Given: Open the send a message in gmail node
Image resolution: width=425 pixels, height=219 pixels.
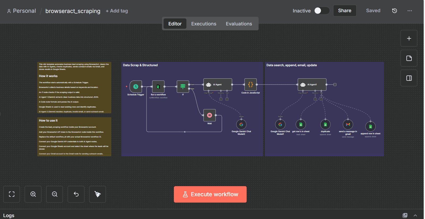Looking at the screenshot, I should [x=348, y=124].
